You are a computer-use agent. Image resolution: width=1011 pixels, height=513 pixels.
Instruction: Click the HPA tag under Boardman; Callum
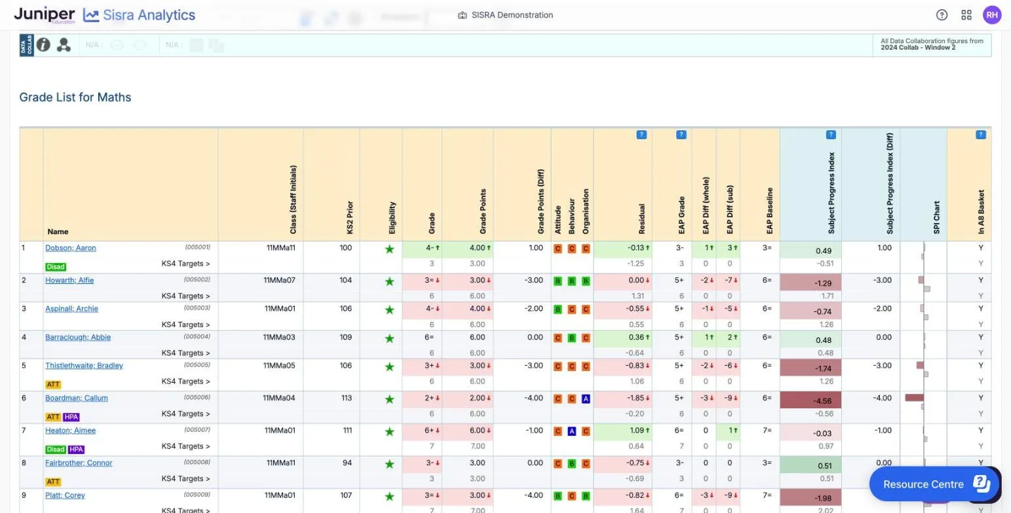(x=71, y=417)
